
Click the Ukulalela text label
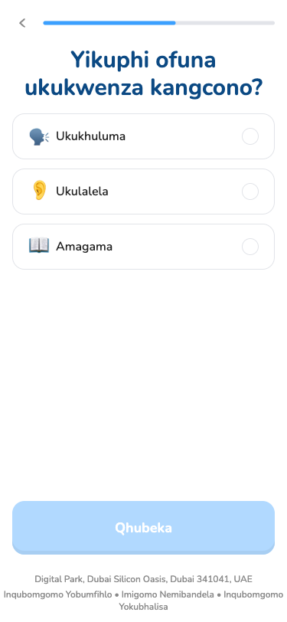pos(82,192)
